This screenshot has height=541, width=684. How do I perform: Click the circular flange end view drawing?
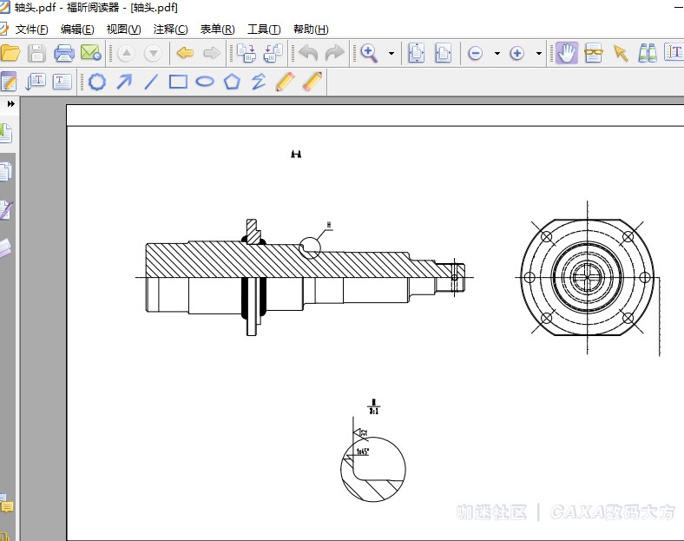tap(587, 278)
